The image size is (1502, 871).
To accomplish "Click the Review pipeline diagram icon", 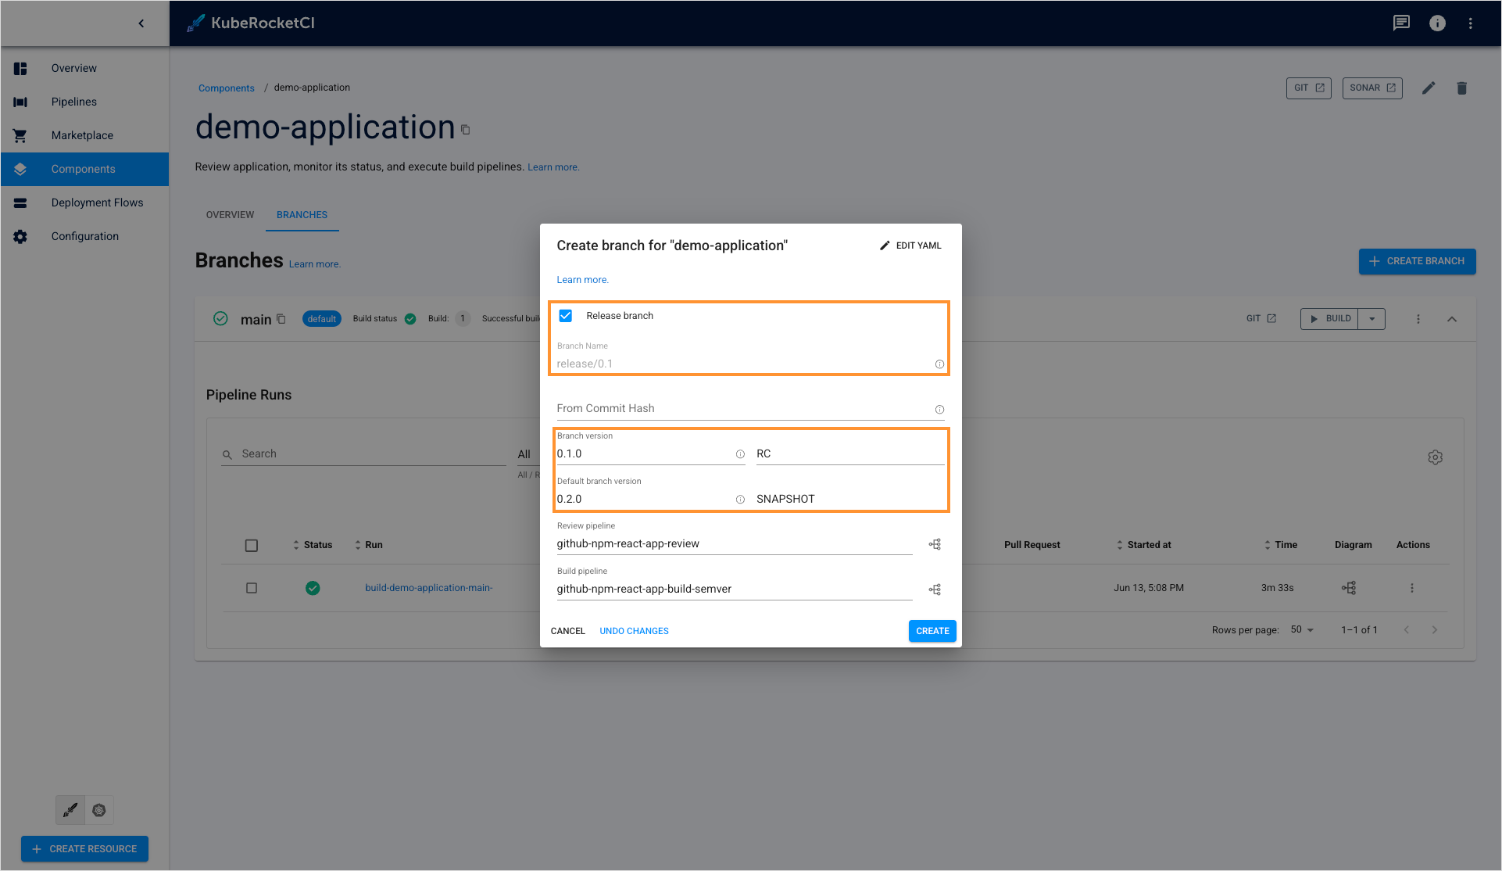I will tap(935, 544).
